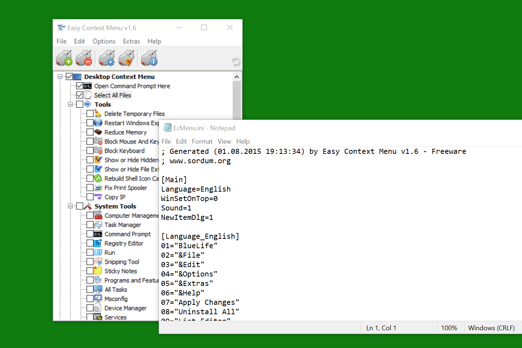Click the Copy IP icon
Screen dimensions: 522x348
98,197
